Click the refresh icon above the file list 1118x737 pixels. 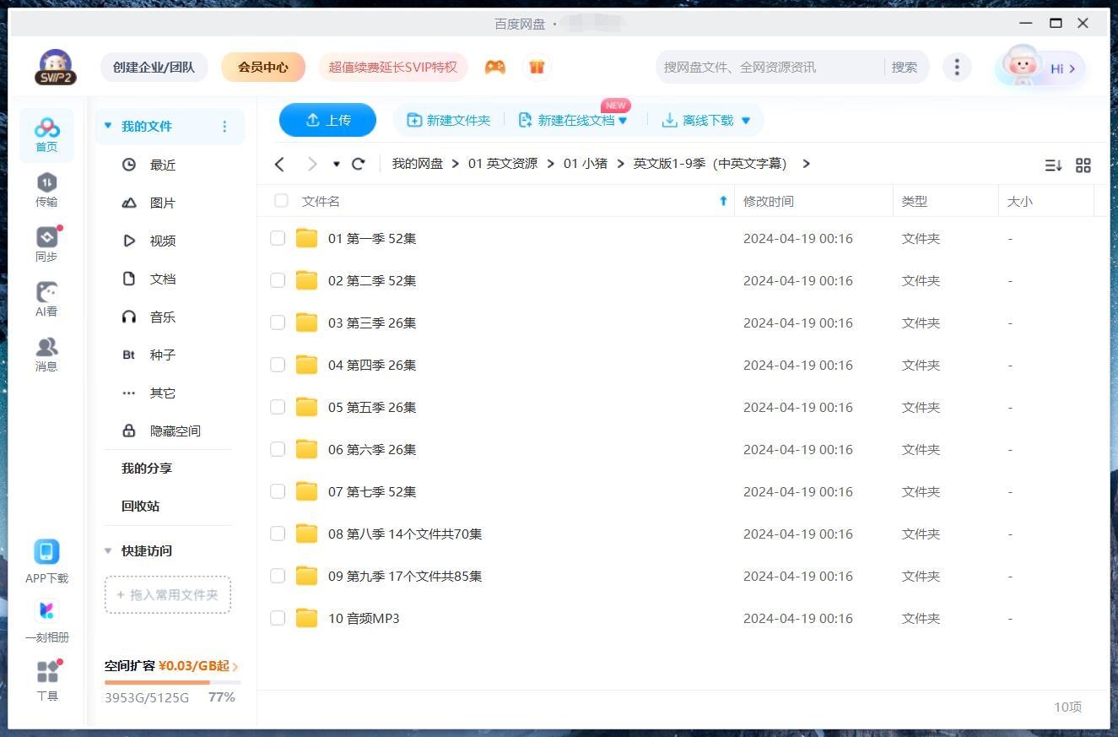(x=358, y=164)
